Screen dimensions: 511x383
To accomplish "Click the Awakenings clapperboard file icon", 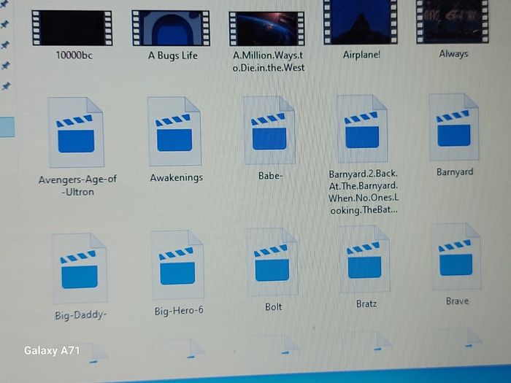I will [x=174, y=131].
